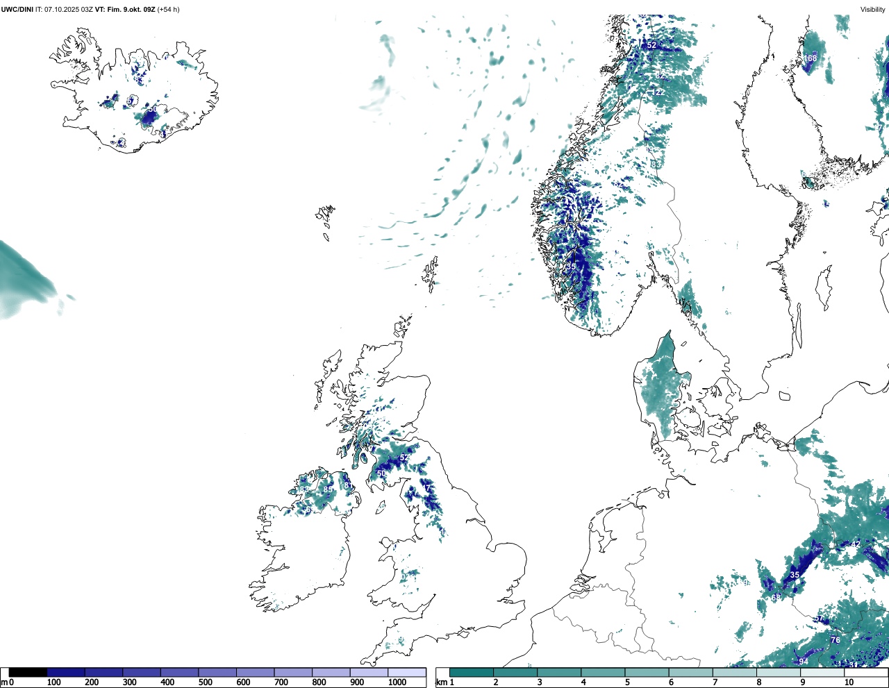Click the '35' value over eastern Germany
889x688 pixels.
(795, 575)
